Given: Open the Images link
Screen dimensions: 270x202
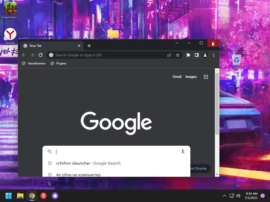Looking at the screenshot, I should pos(191,77).
